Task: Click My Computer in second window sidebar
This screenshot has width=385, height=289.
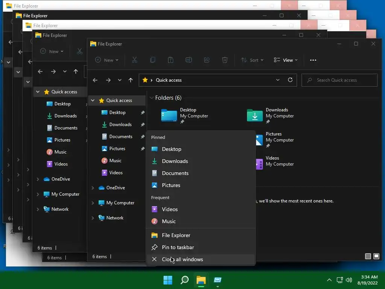Action: tap(65, 194)
